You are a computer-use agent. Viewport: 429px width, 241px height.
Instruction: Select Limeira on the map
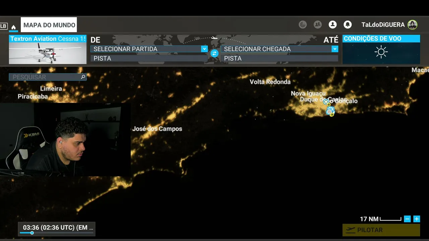coord(51,89)
